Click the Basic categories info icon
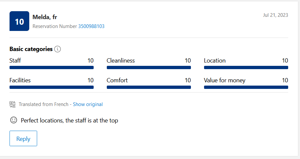 point(58,49)
